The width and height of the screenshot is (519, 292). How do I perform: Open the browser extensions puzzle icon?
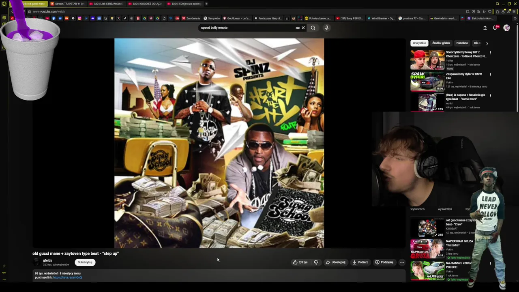[x=498, y=12]
